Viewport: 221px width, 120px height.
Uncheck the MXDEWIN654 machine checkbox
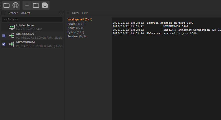[x=4, y=44]
